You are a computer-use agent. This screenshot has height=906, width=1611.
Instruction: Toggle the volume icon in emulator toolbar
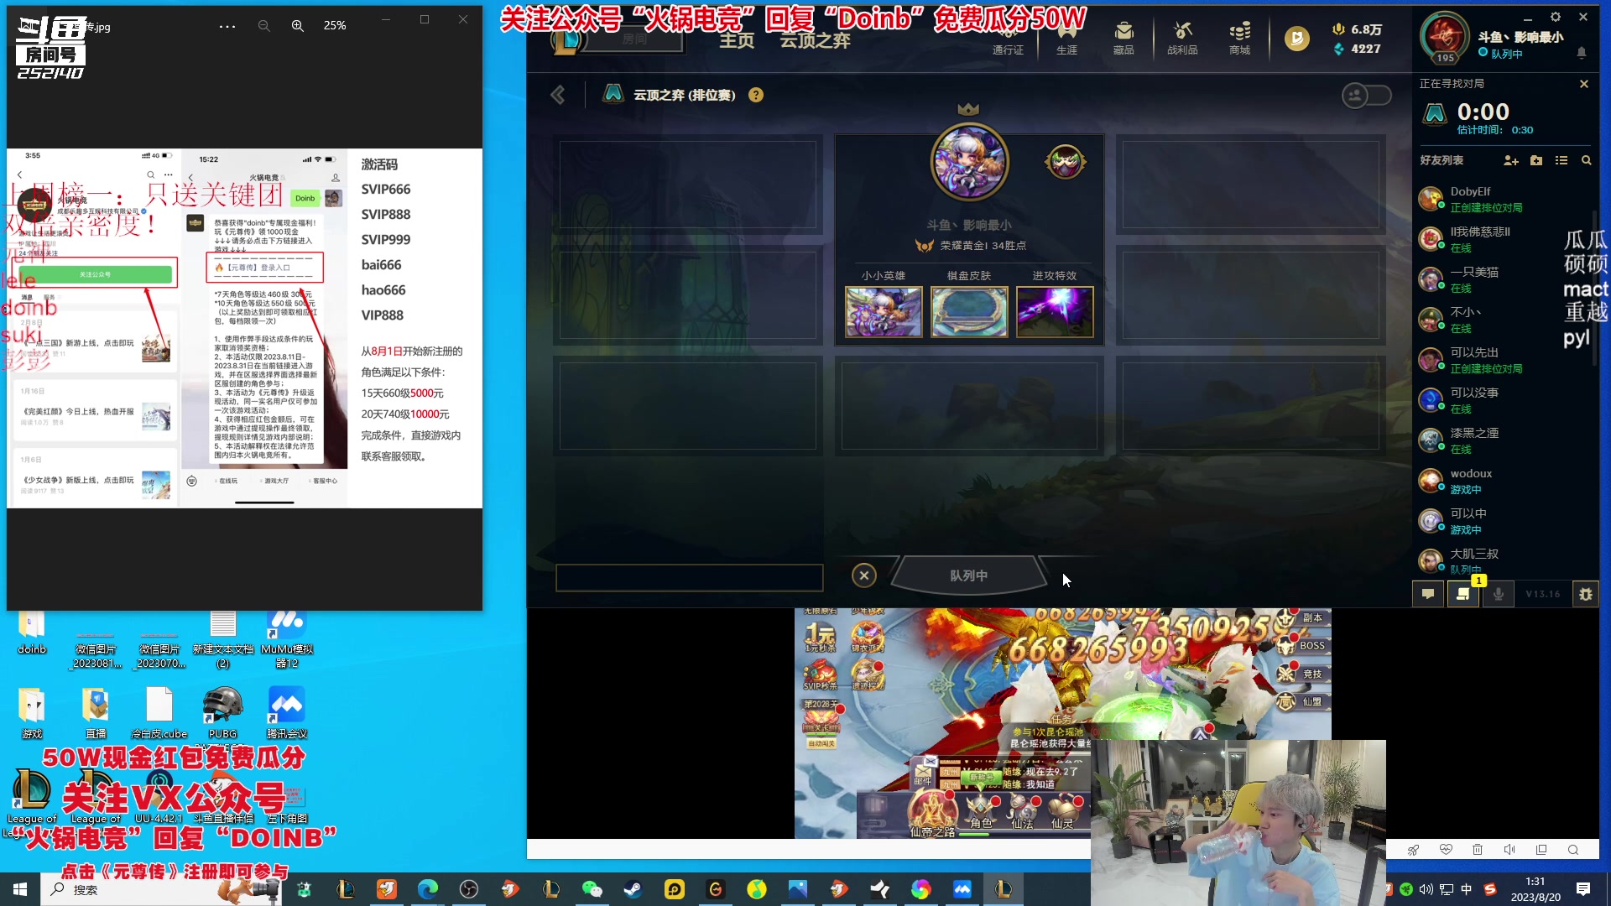click(1509, 850)
